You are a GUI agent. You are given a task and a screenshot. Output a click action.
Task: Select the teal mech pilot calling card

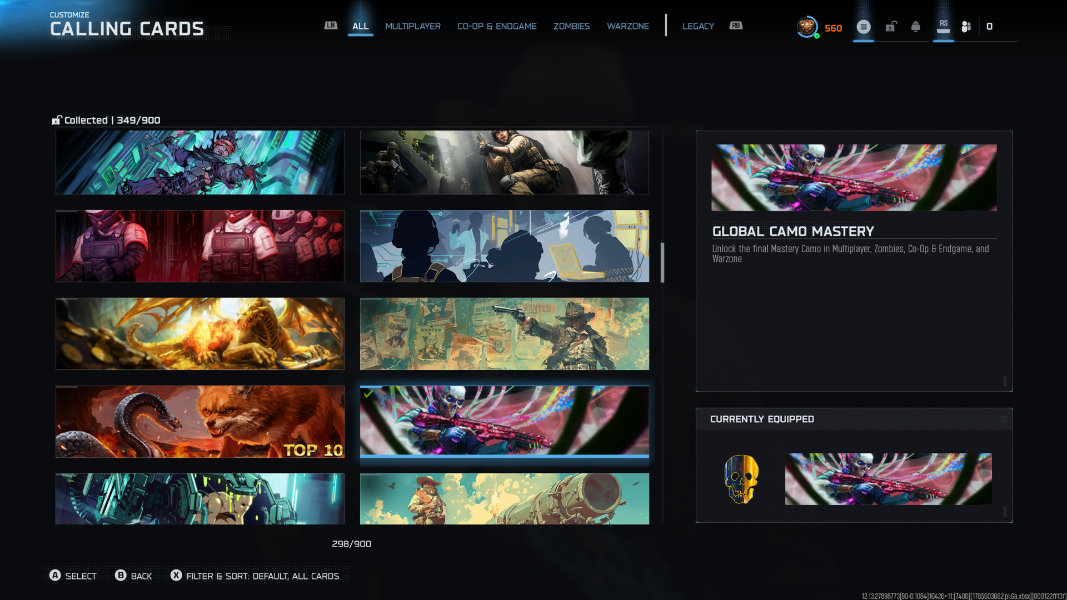[200, 498]
